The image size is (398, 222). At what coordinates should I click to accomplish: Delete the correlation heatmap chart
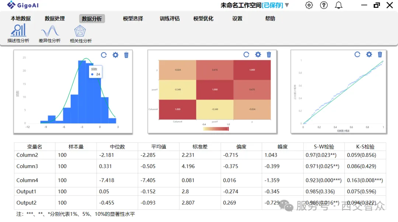coord(269,54)
